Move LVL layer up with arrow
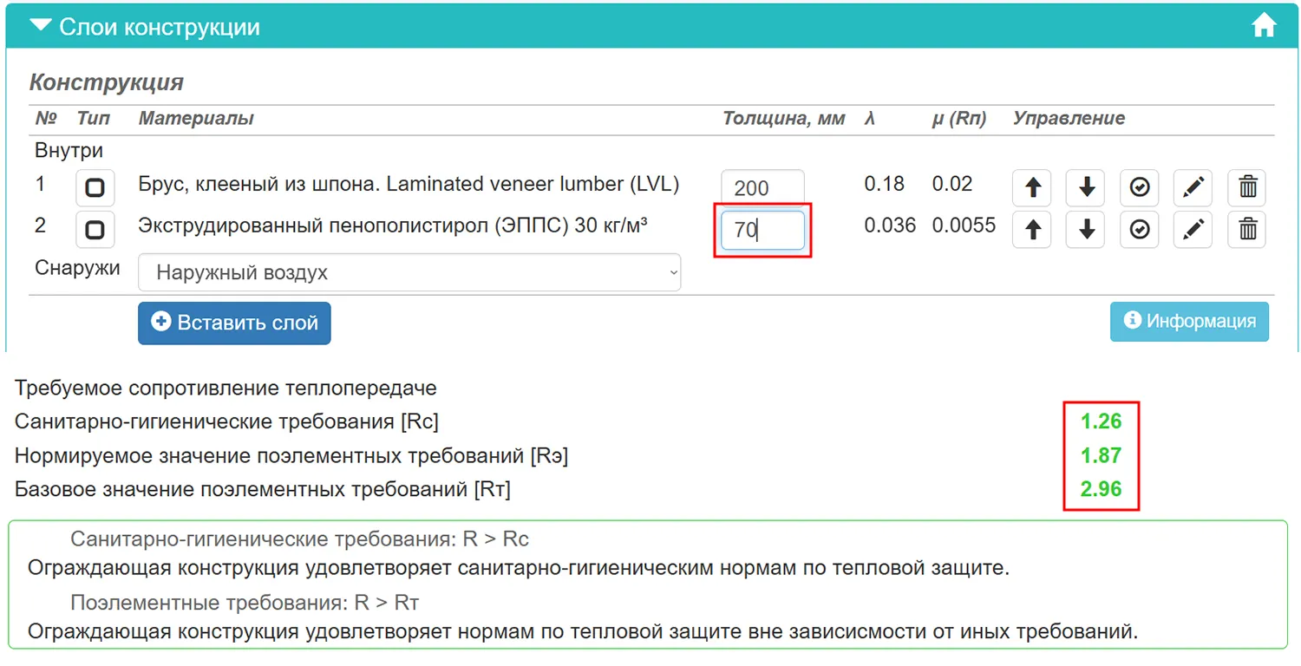This screenshot has height=666, width=1301. [x=1032, y=187]
